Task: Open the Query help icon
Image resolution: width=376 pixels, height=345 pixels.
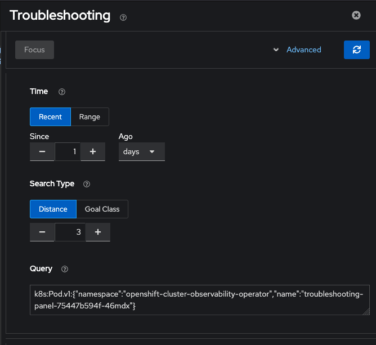Action: tap(65, 269)
